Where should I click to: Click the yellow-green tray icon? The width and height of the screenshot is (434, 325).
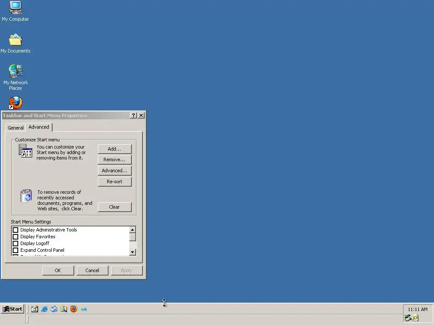pos(415,318)
